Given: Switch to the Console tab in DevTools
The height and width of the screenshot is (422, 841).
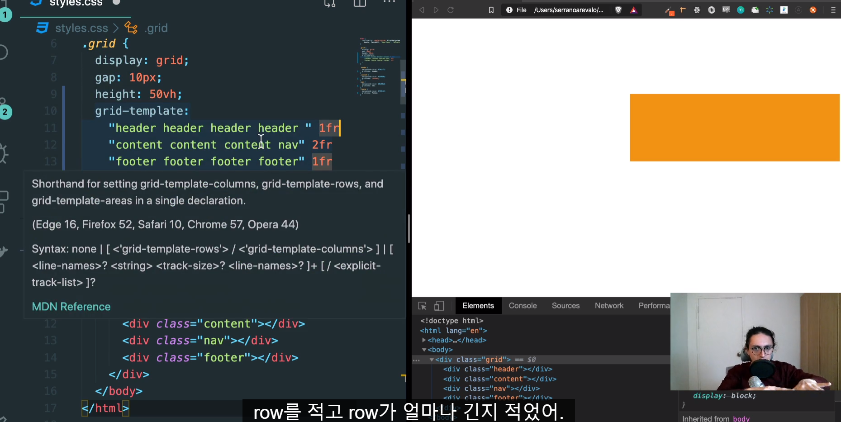Looking at the screenshot, I should click(523, 306).
